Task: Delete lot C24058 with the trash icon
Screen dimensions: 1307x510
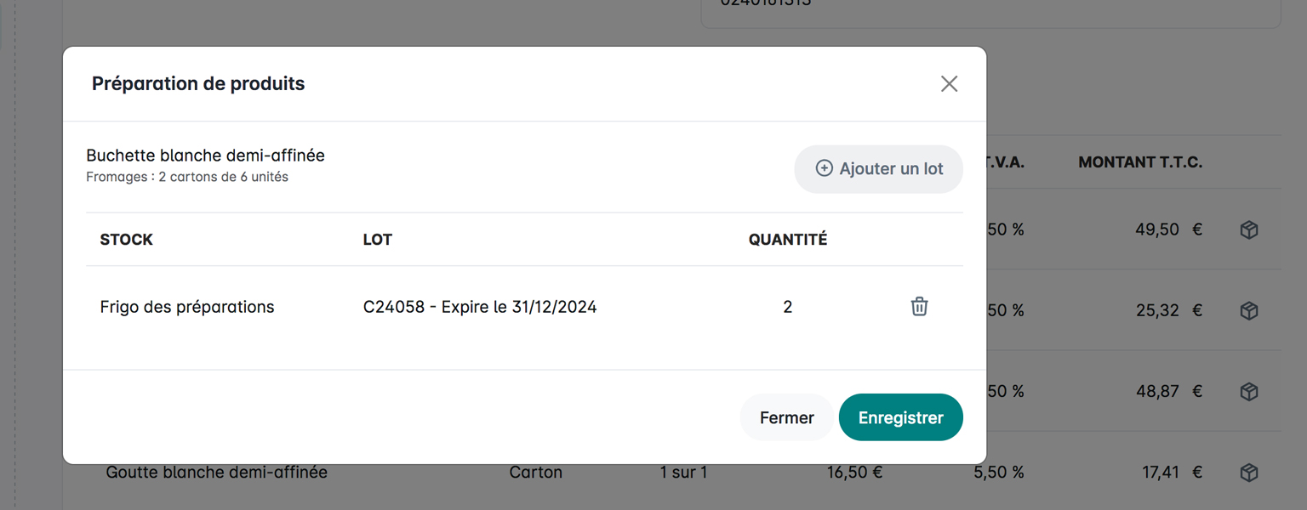Action: click(919, 307)
